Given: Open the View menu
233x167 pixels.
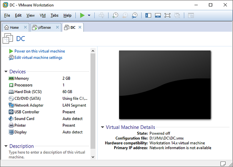Looking at the screenshot, I should click(30, 15).
